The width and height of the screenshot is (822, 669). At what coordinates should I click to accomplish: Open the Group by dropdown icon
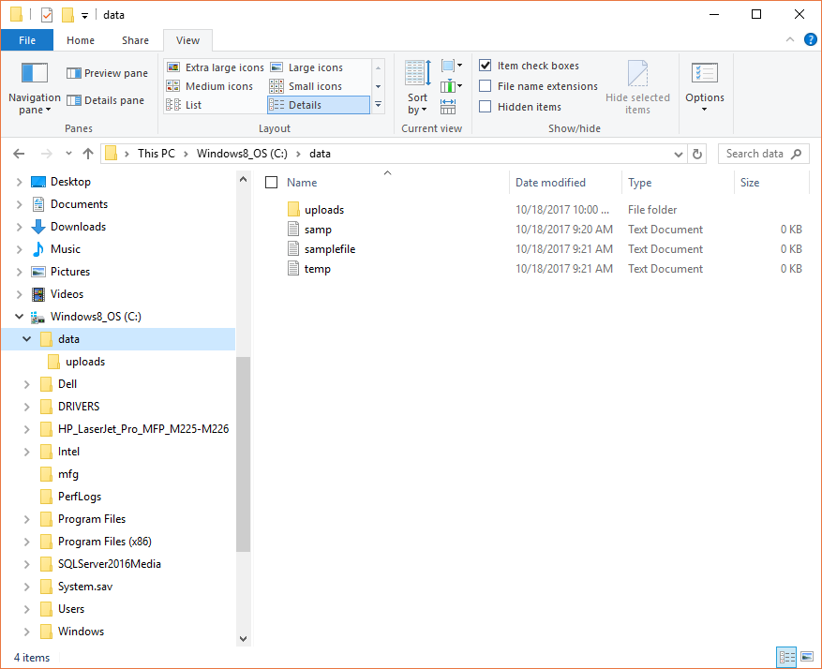(452, 66)
